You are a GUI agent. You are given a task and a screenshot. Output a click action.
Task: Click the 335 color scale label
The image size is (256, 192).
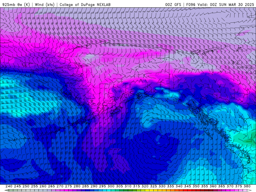pos(171,186)
